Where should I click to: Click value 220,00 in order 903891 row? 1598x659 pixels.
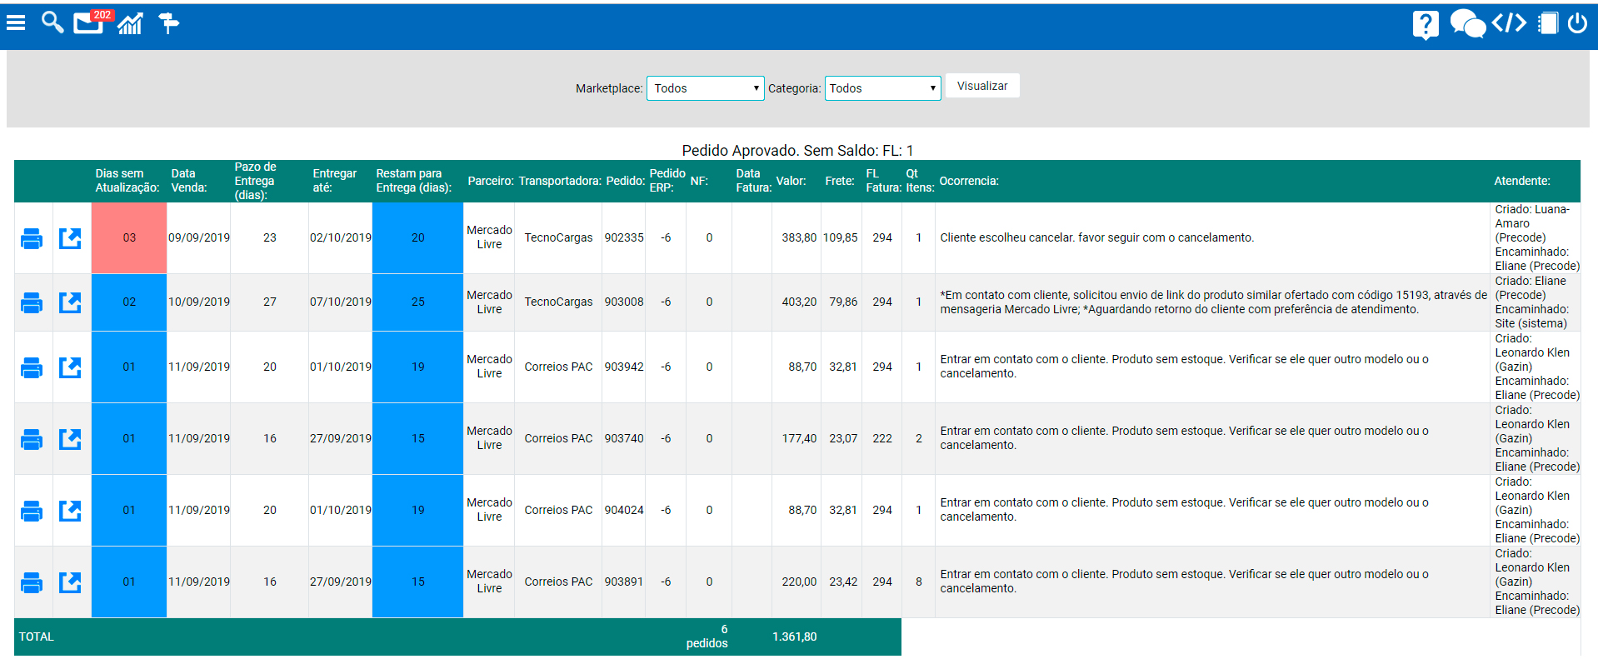(799, 582)
